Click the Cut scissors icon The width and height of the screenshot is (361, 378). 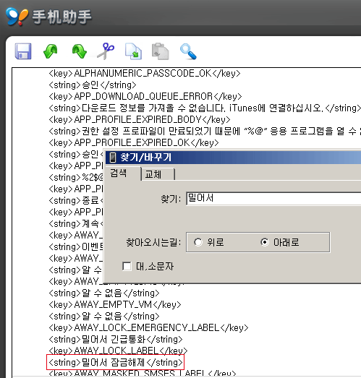106,51
